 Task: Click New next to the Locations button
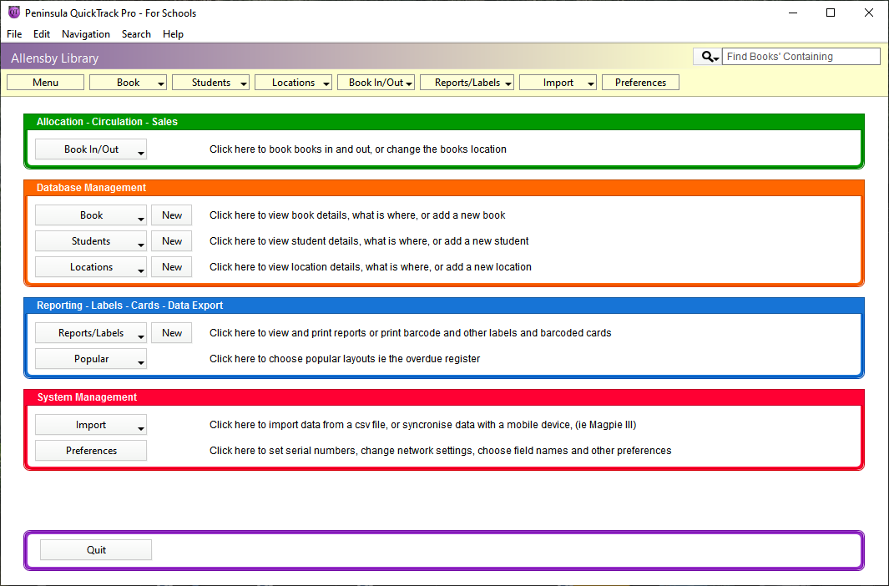click(x=172, y=267)
